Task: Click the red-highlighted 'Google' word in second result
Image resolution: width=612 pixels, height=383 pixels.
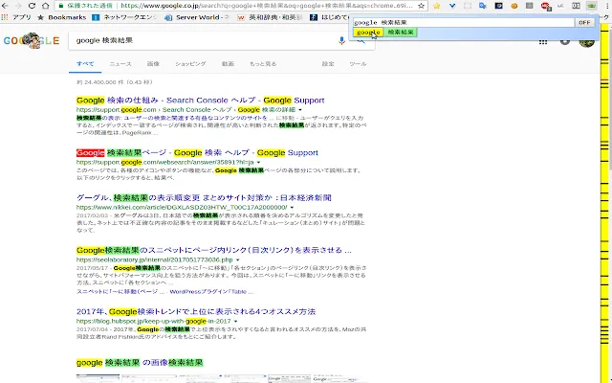Action: pyautogui.click(x=91, y=152)
